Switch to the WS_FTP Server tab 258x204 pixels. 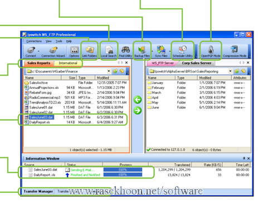point(163,63)
